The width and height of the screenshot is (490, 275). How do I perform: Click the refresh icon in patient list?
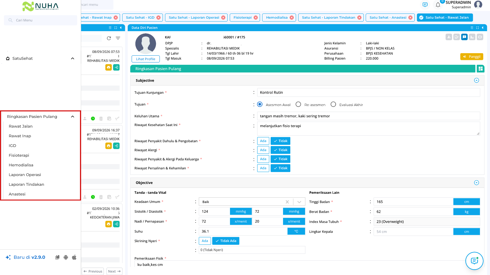pos(109,38)
